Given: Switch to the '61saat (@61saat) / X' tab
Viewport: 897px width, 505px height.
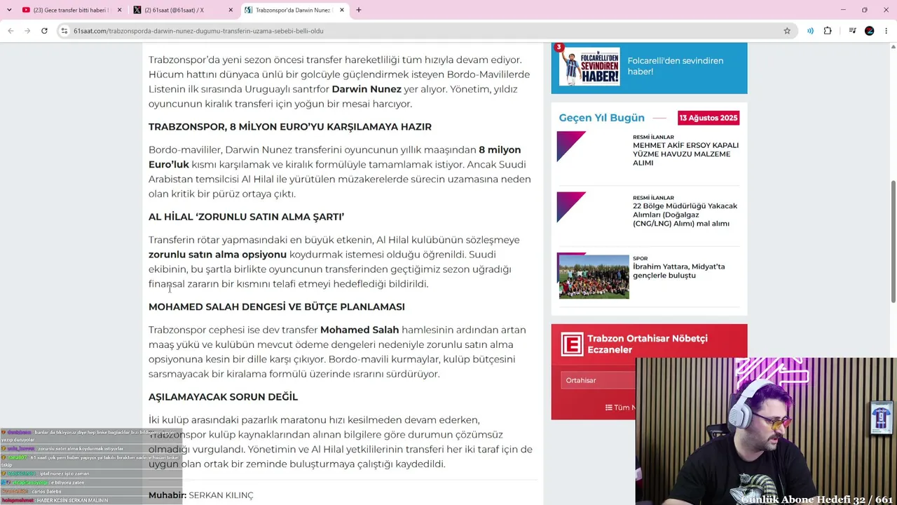Looking at the screenshot, I should click(182, 10).
